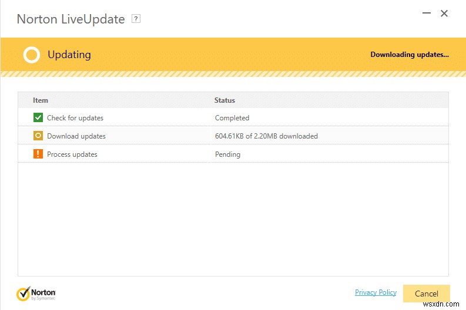Click the Updating spinner ring icon
Screen dimensions: 466x310
32,55
